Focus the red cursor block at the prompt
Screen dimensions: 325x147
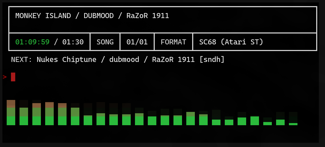[13, 77]
